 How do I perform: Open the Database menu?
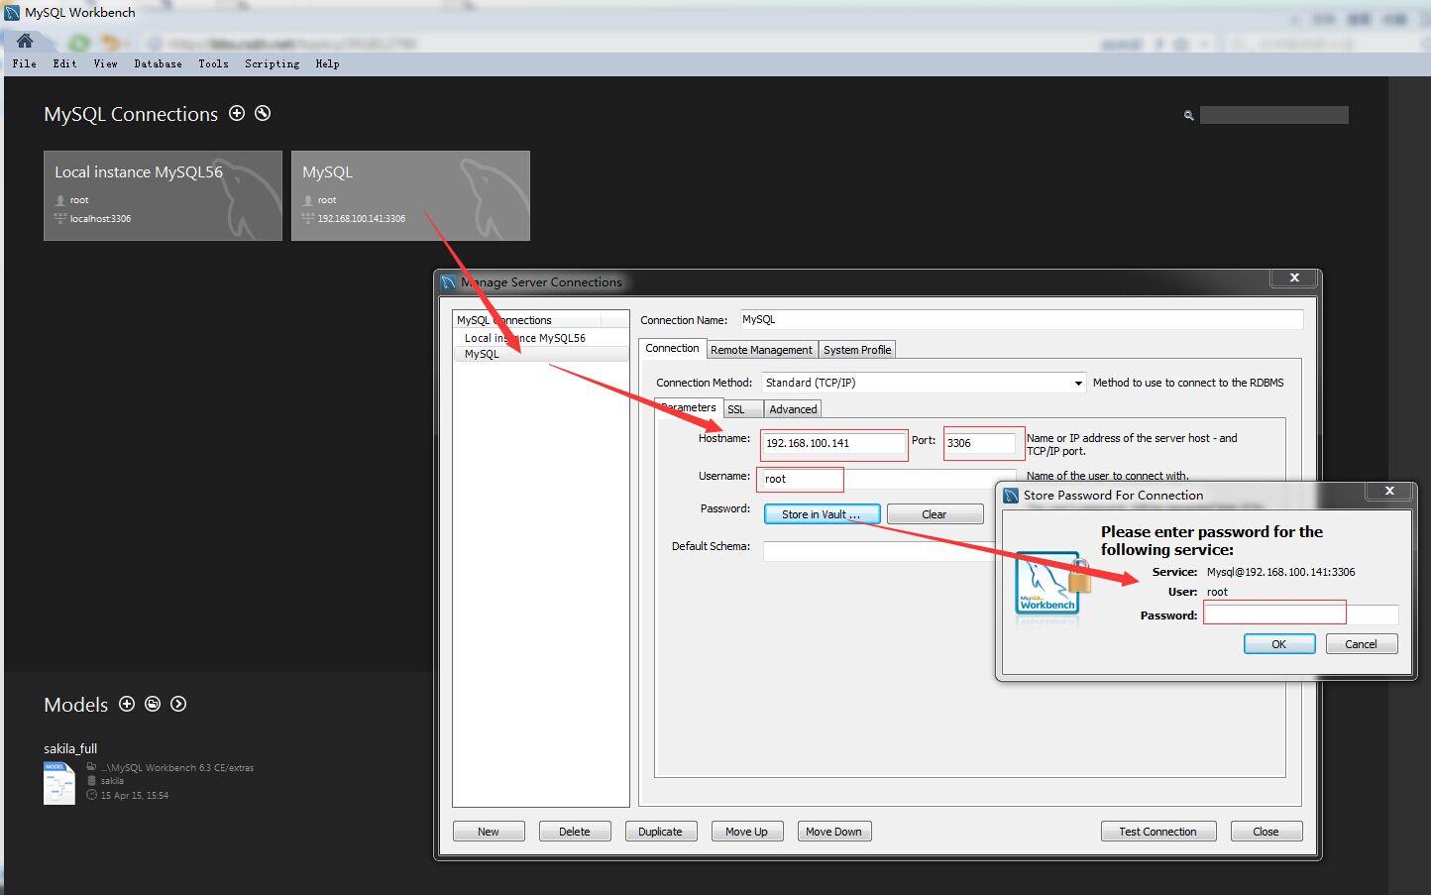[158, 63]
